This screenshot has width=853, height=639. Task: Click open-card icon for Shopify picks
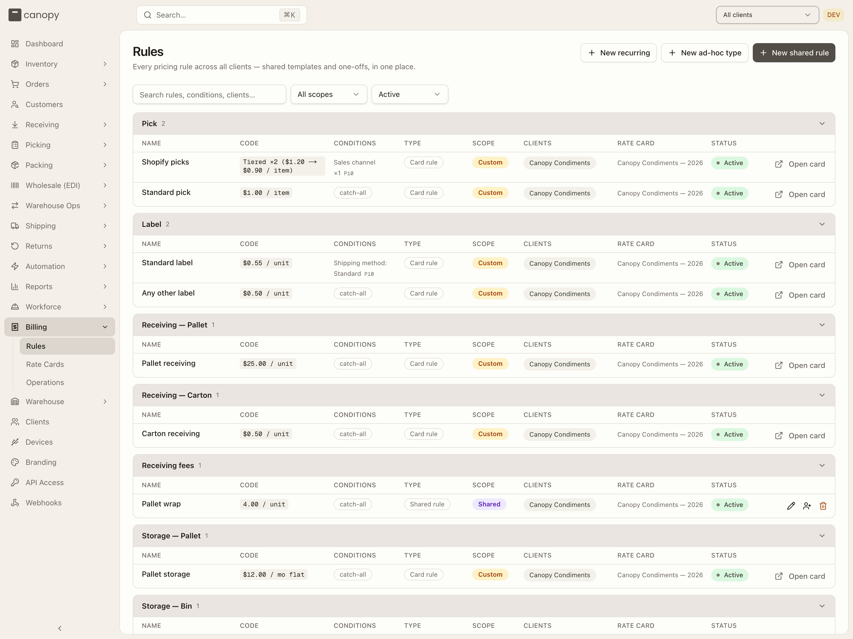(779, 164)
